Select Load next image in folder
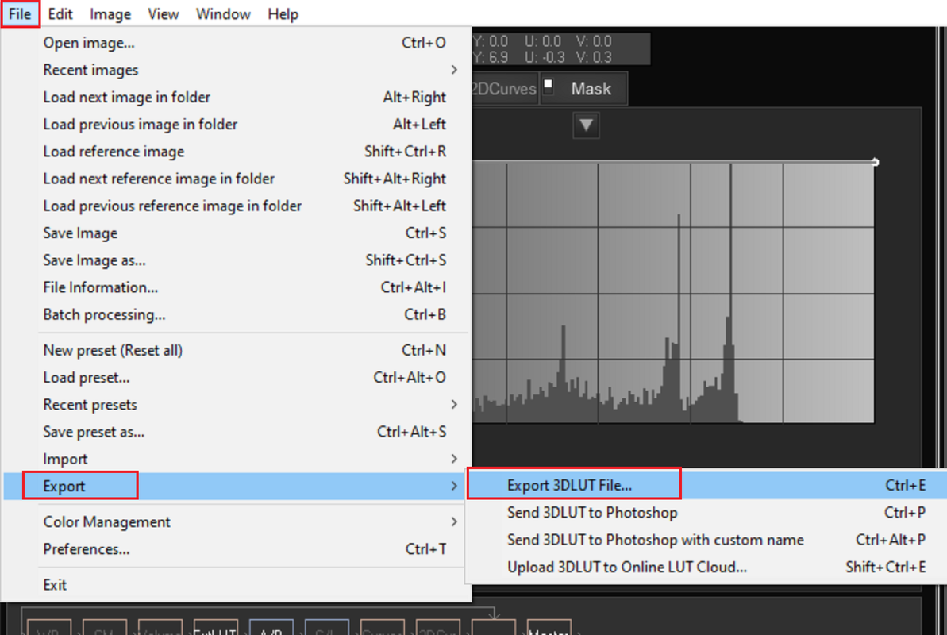The image size is (947, 635). [x=236, y=98]
